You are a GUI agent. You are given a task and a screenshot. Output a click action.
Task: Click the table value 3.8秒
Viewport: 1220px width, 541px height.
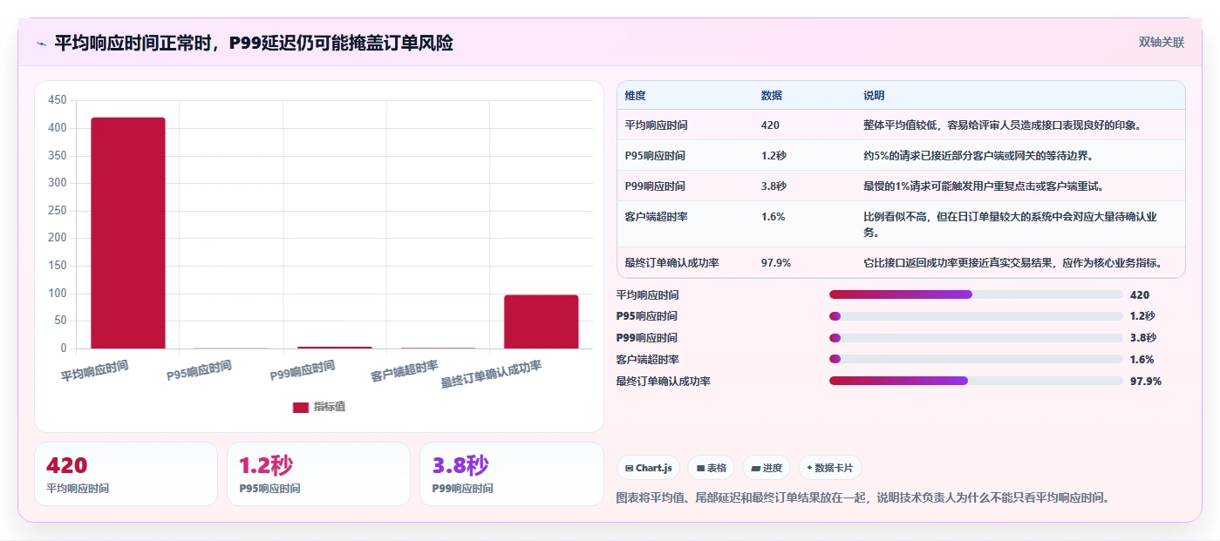774,186
